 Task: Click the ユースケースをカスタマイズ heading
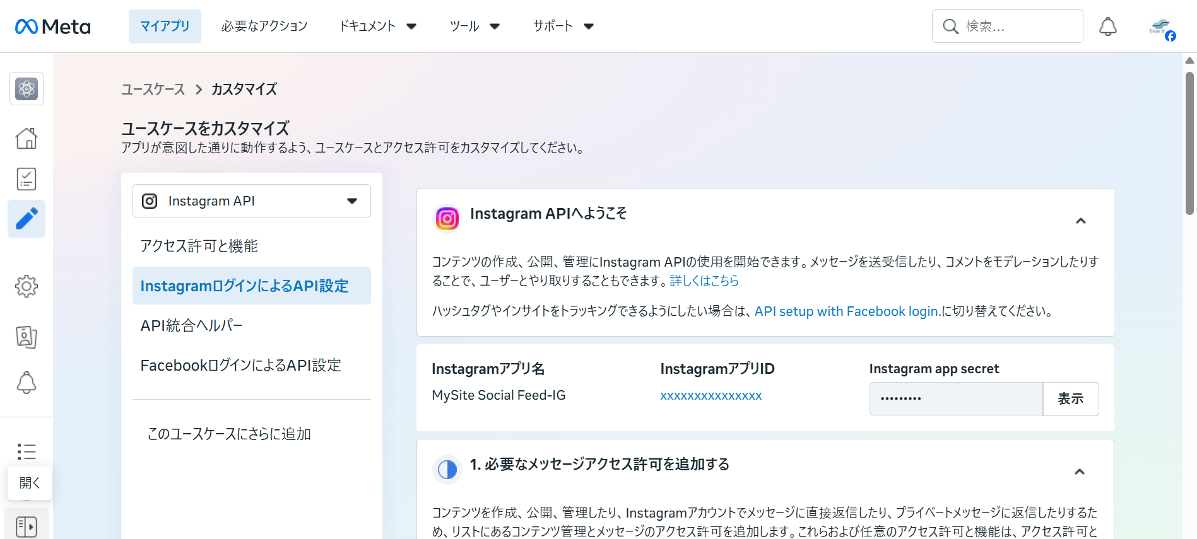pyautogui.click(x=205, y=128)
